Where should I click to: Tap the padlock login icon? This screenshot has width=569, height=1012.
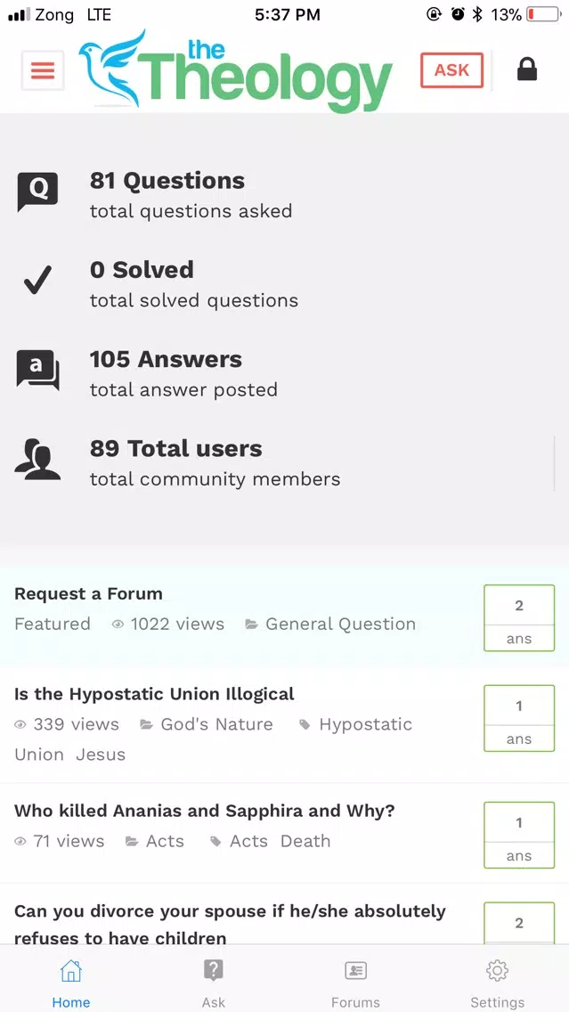527,69
